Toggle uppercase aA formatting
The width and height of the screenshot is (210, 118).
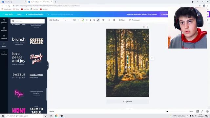coord(98,20)
